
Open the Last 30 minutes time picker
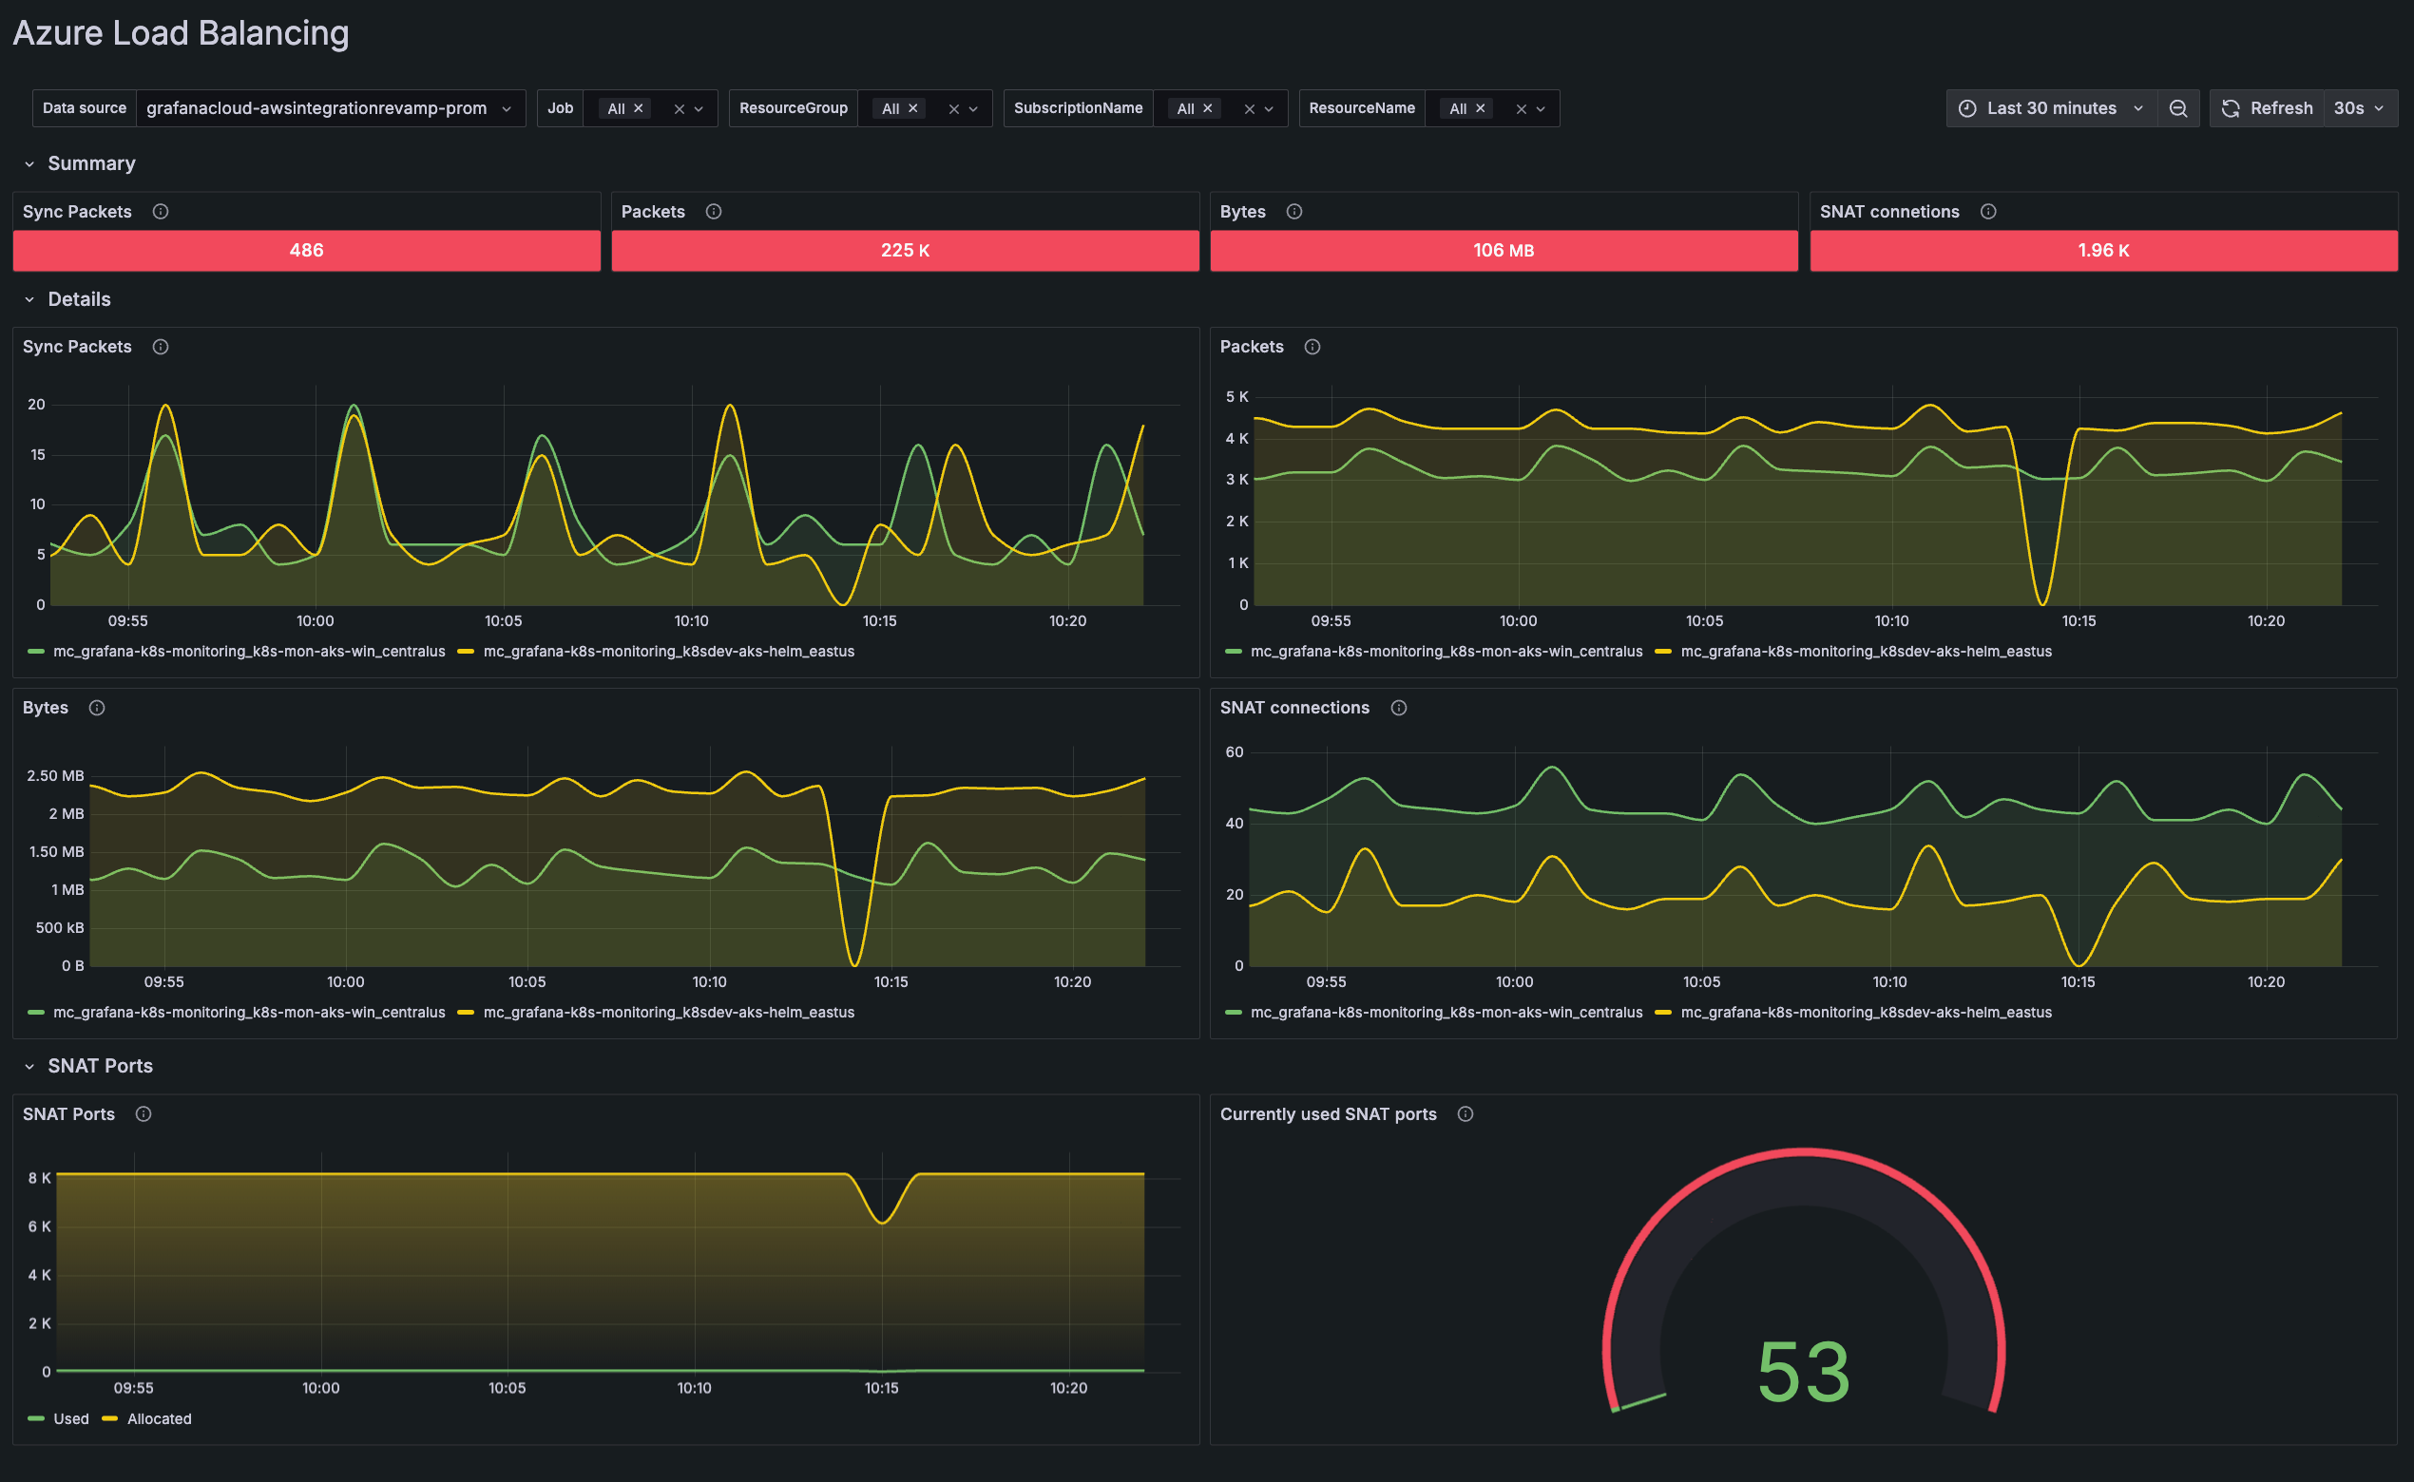click(2050, 109)
